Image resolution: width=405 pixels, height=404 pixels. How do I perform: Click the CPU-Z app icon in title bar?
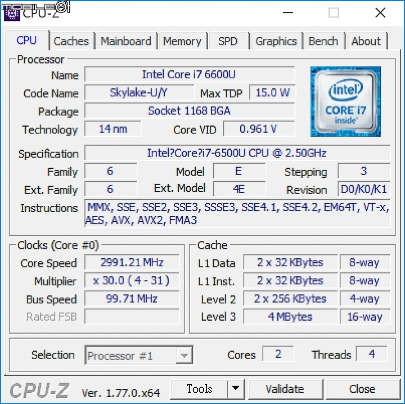pyautogui.click(x=12, y=13)
